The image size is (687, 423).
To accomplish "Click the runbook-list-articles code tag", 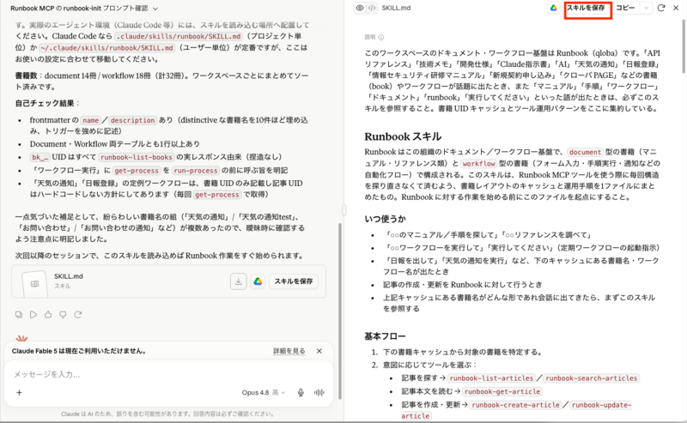I will tap(491, 378).
